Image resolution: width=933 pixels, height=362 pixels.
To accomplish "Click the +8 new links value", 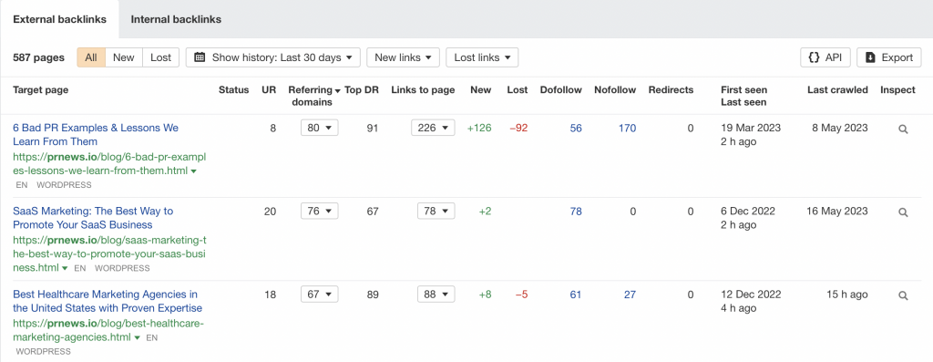I will tap(485, 295).
